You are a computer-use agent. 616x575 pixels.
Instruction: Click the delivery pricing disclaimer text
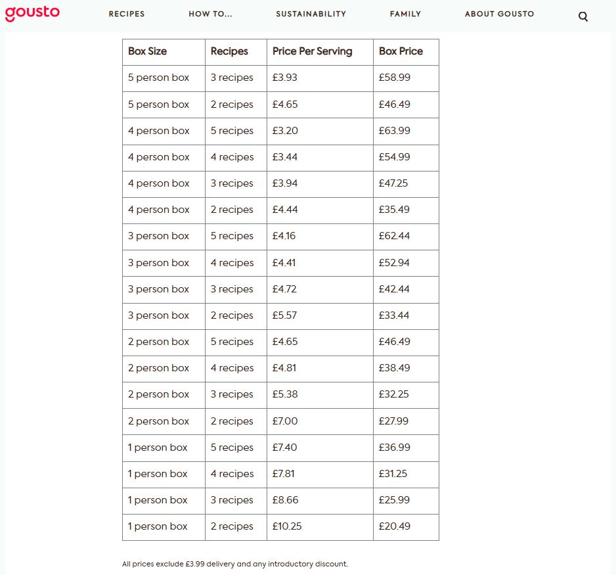[234, 564]
